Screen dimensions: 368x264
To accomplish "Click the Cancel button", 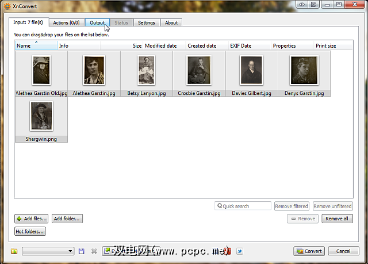I will click(343, 251).
